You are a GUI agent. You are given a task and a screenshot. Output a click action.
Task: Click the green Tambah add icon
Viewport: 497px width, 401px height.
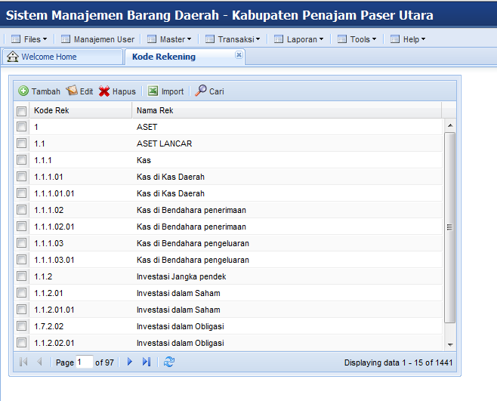tap(23, 91)
